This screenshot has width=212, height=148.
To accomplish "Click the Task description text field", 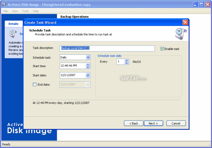I will pyautogui.click(x=107, y=48).
